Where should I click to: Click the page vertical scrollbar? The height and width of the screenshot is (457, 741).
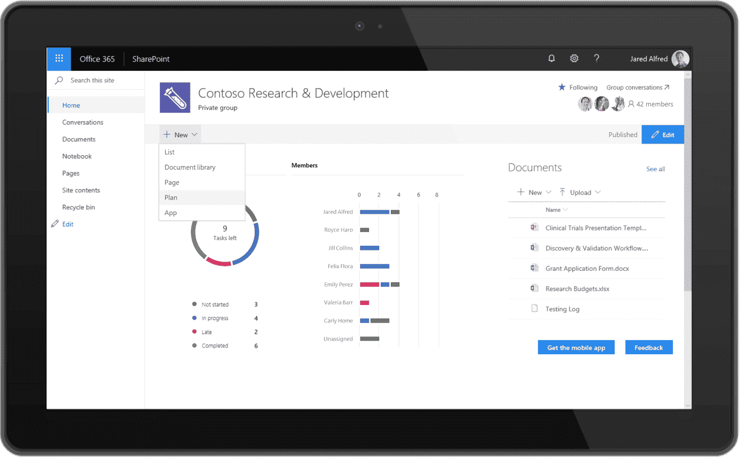tap(688, 185)
